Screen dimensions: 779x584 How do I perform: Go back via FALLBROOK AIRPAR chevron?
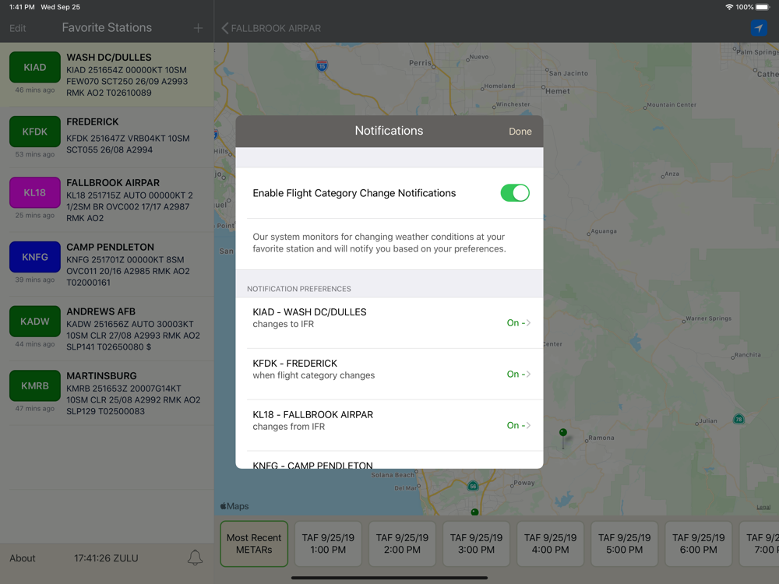(271, 28)
